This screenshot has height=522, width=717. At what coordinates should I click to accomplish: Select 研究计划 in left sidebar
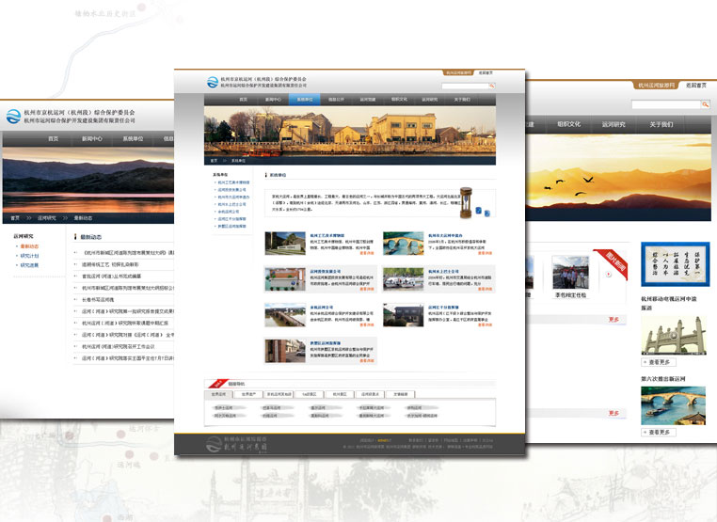tap(29, 256)
